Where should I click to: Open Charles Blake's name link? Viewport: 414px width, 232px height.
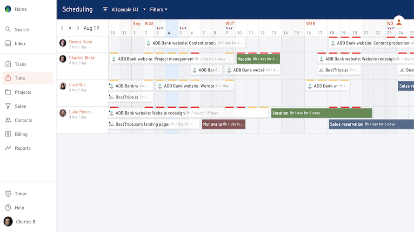pyautogui.click(x=82, y=58)
